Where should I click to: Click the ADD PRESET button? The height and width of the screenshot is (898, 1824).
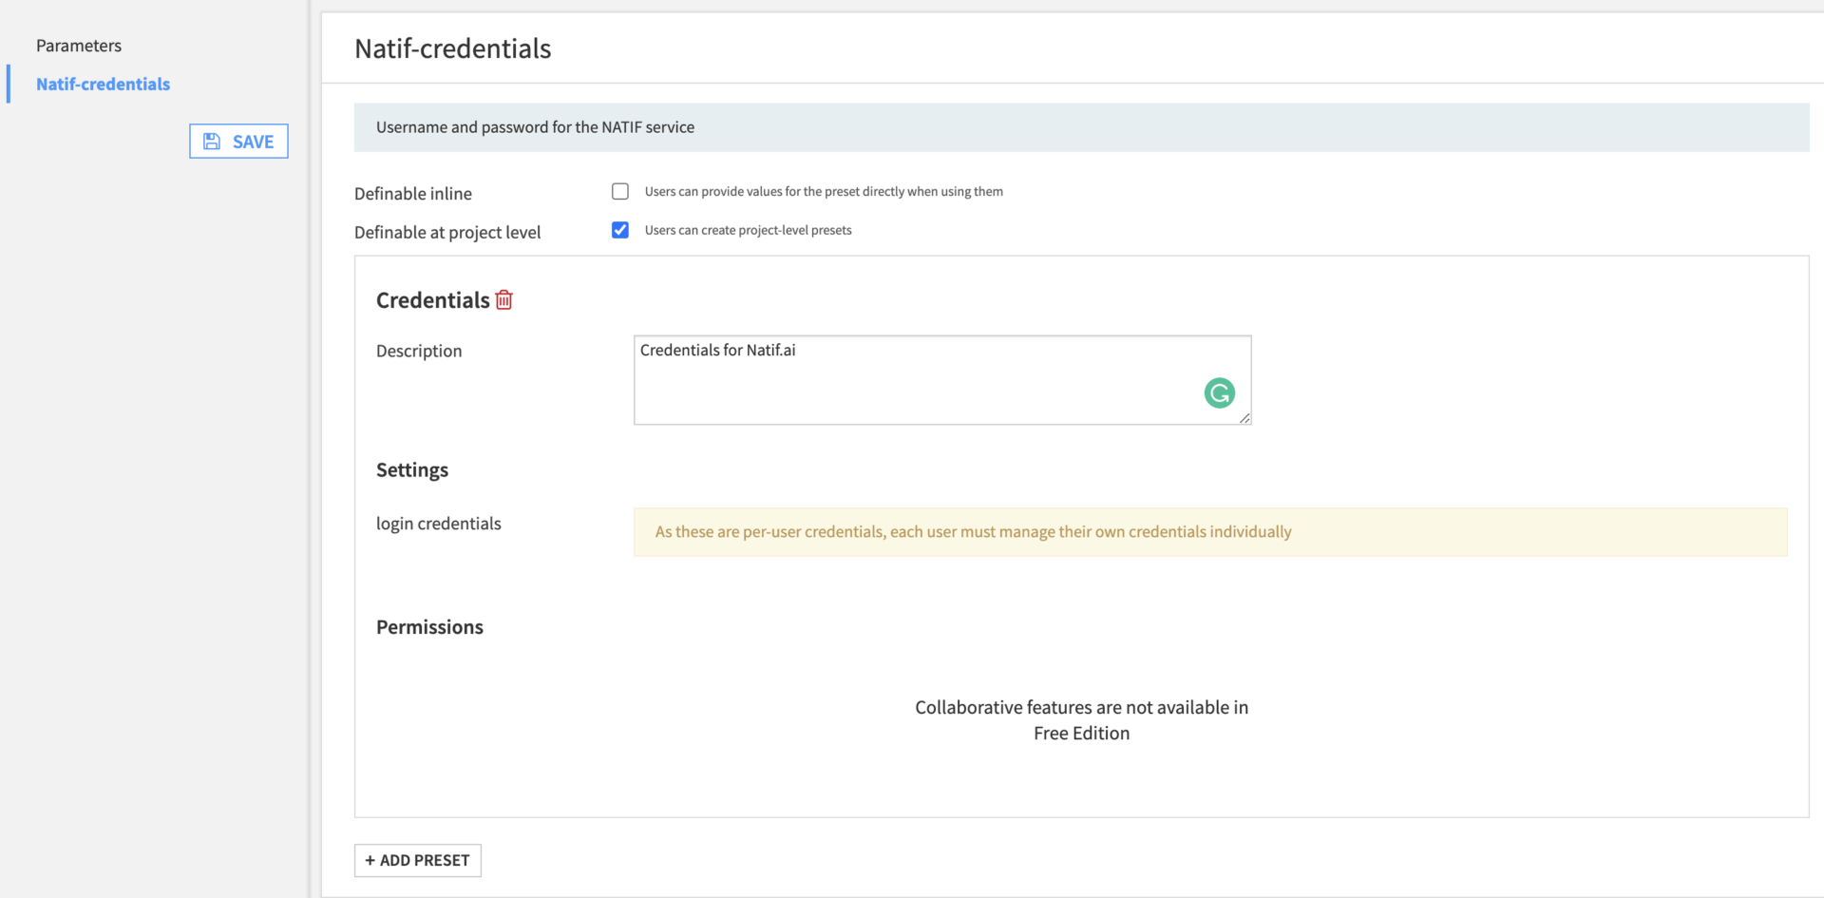pos(417,860)
